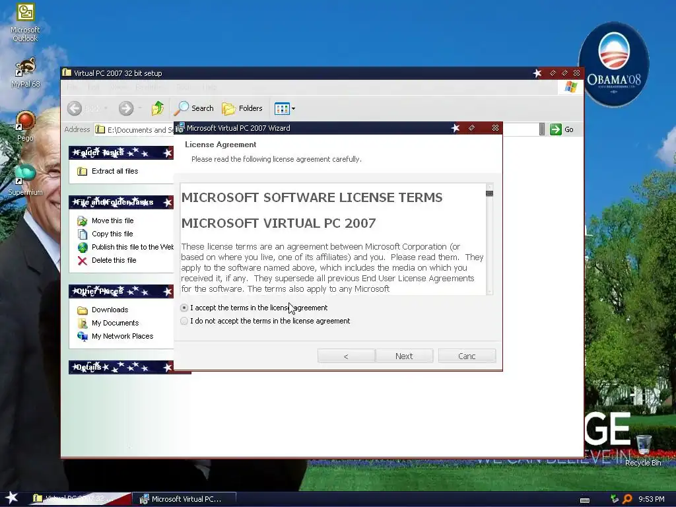Image resolution: width=676 pixels, height=507 pixels.
Task: Click the Cancel button in wizard
Action: (x=467, y=356)
